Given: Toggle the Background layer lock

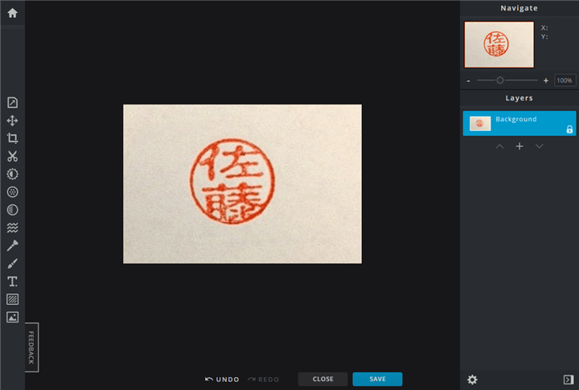Looking at the screenshot, I should pos(569,129).
